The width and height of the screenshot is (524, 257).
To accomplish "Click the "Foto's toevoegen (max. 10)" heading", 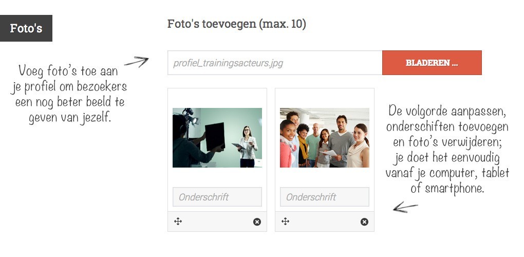I will [237, 24].
